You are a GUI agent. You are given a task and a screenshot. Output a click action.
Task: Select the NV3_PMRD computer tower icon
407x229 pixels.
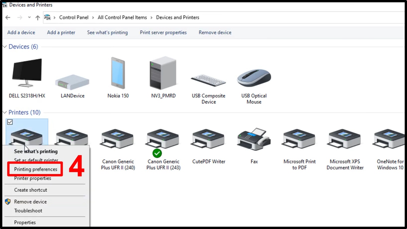point(163,73)
